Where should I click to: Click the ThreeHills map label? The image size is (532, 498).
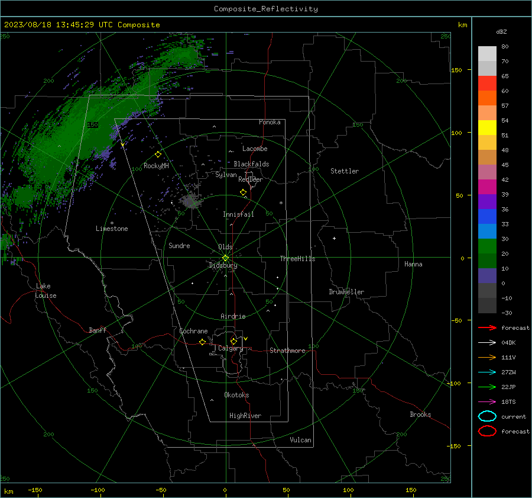click(x=297, y=259)
